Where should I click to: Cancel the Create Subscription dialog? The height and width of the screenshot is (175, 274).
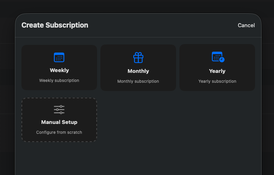246,26
